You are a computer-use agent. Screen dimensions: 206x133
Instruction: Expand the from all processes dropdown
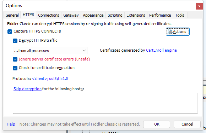coord(50,50)
